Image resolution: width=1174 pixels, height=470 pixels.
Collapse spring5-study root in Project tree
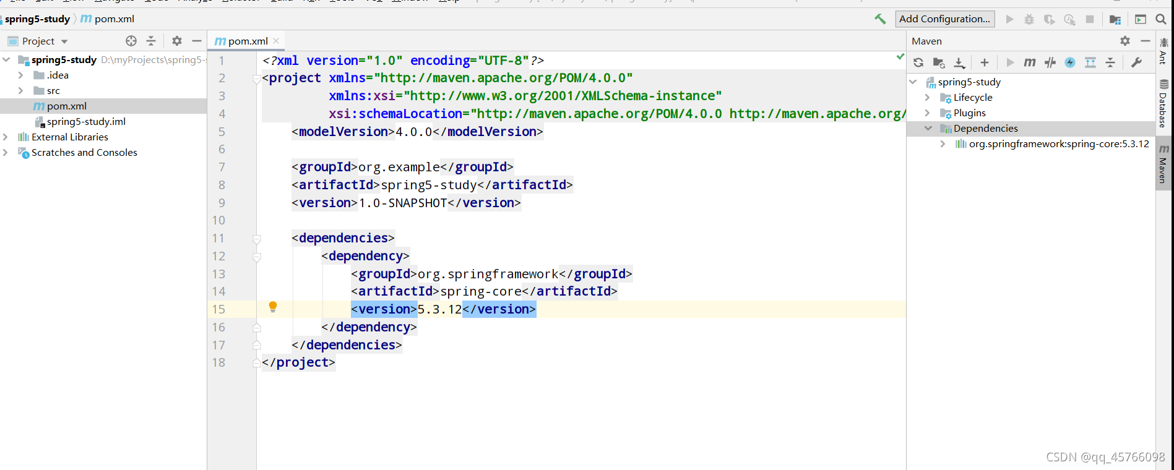tap(7, 59)
